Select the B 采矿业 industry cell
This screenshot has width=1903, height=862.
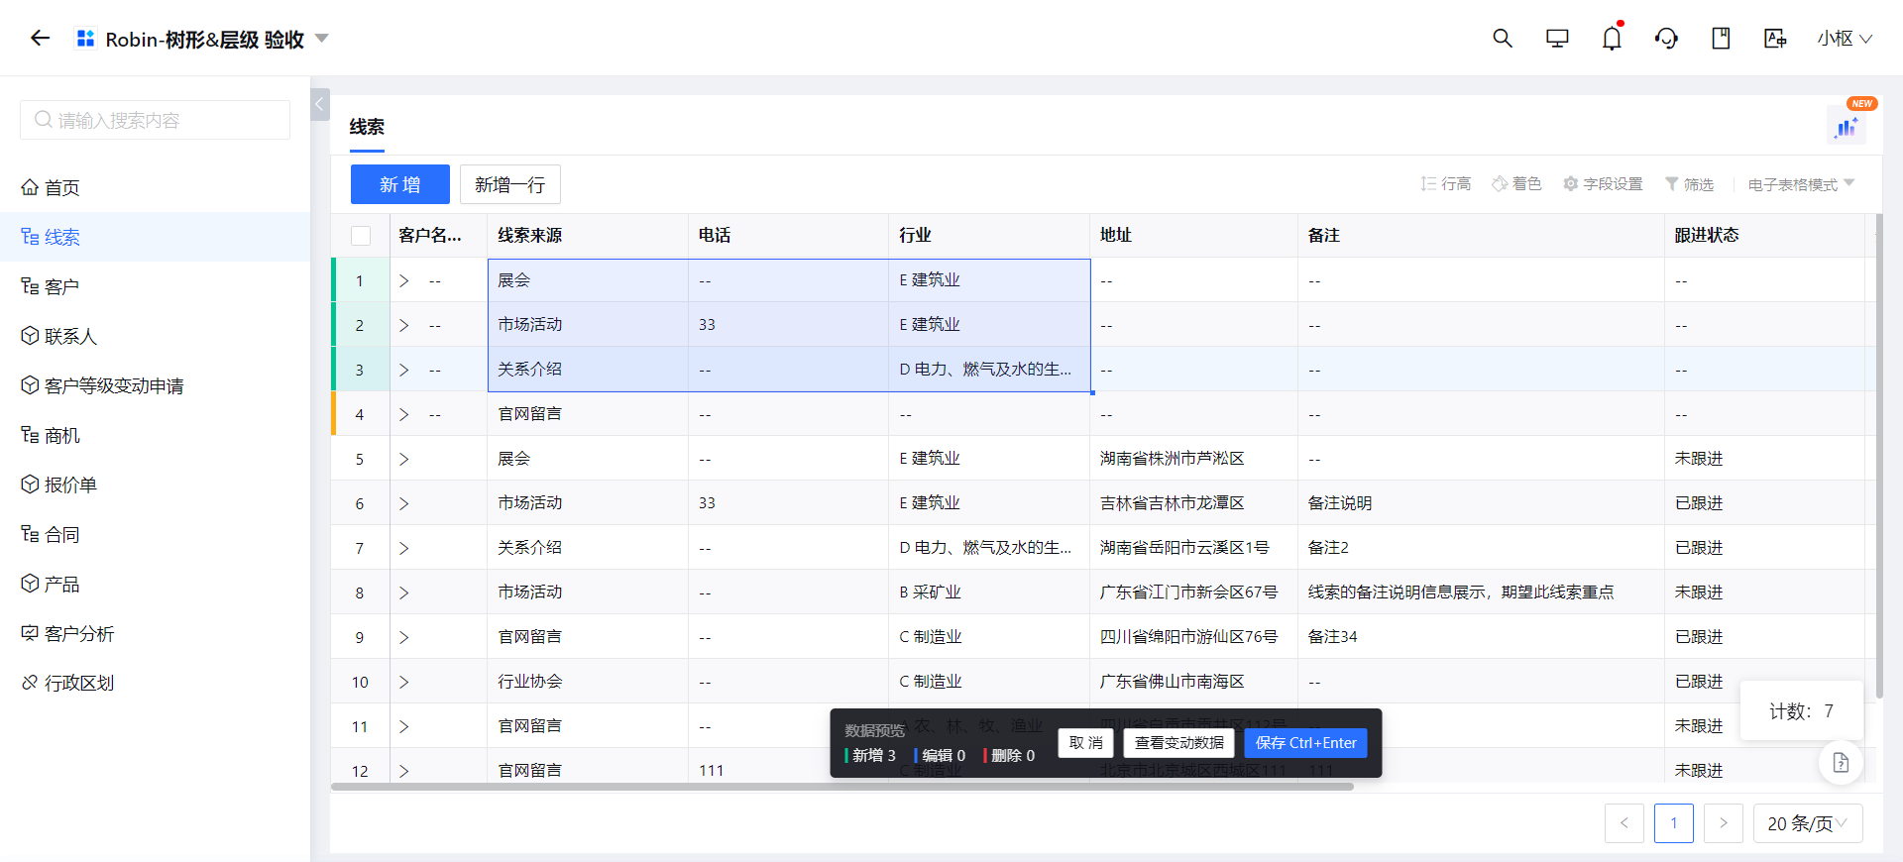tap(989, 593)
